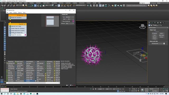Open the Display Type dropdown in Display 001
The image size is (169, 95).
[70, 17]
